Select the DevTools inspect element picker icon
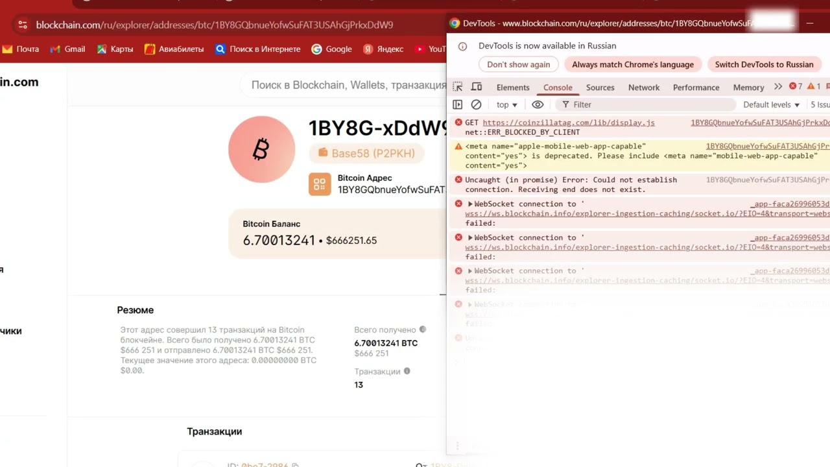Screen dimensions: 830x467 [x=458, y=87]
